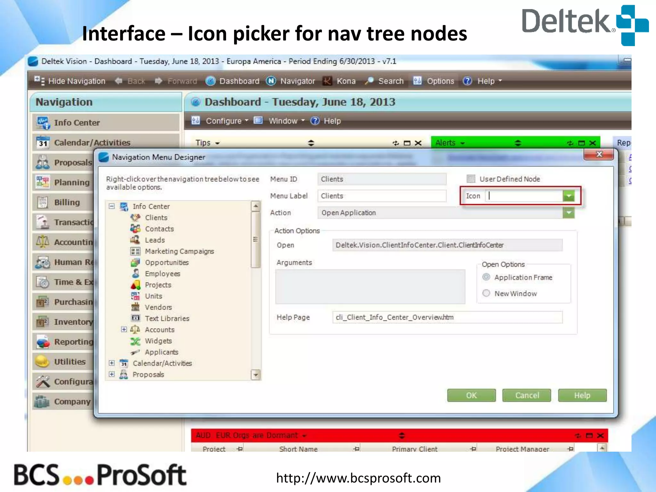Open the Action dropdown arrow

pos(569,213)
